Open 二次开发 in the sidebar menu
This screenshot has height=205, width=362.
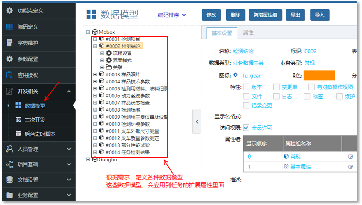tap(35, 120)
